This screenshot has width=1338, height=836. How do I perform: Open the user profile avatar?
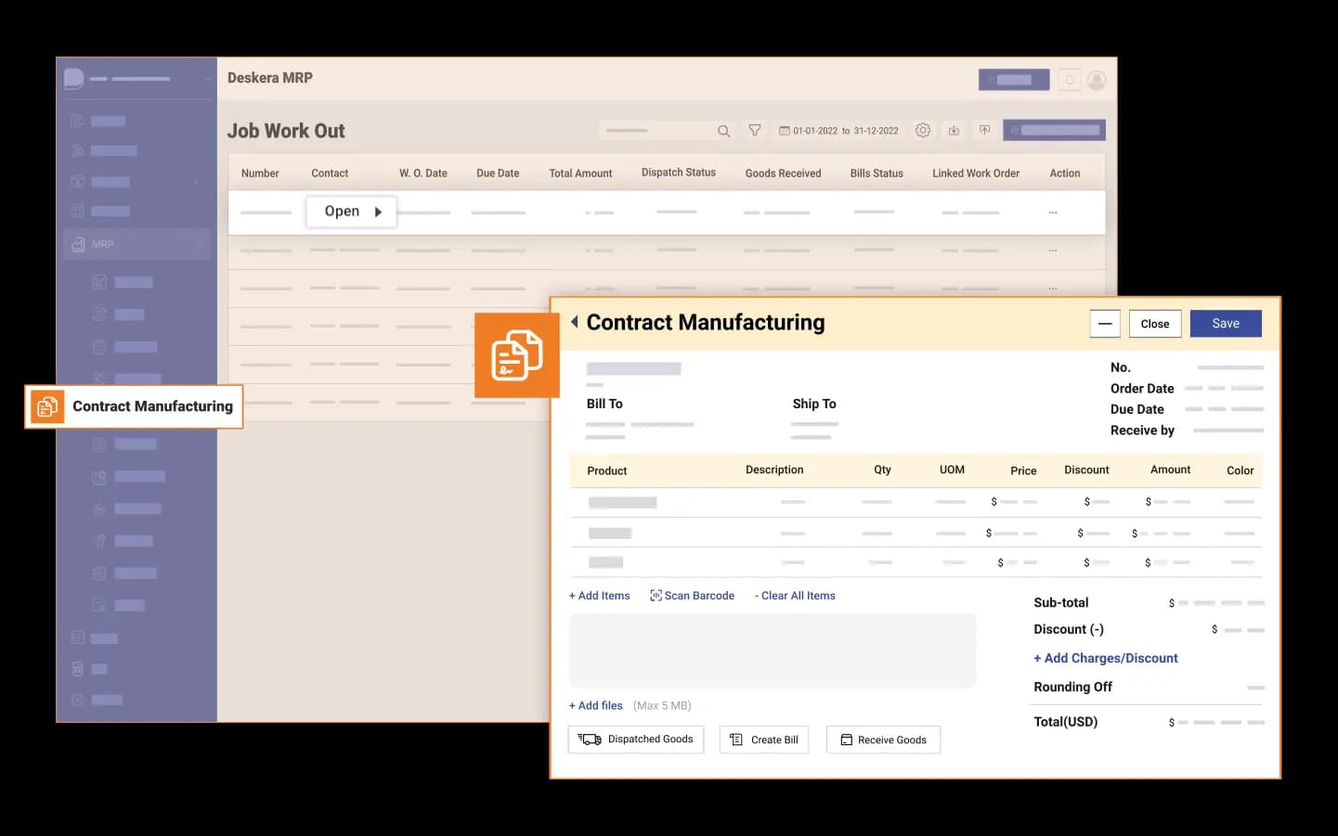[x=1097, y=81]
